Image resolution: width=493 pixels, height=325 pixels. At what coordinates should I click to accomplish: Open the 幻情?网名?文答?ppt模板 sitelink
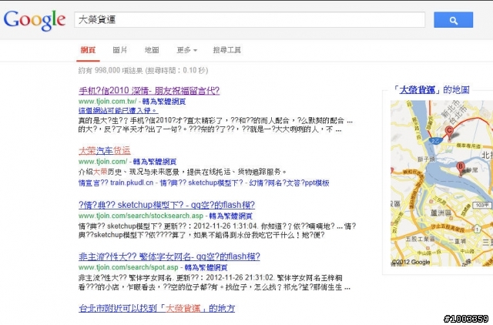(x=290, y=183)
